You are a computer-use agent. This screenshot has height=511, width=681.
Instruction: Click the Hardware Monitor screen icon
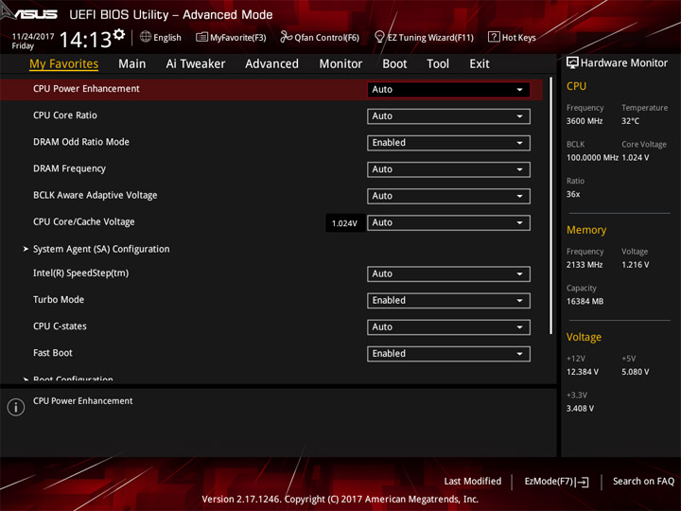pos(572,63)
